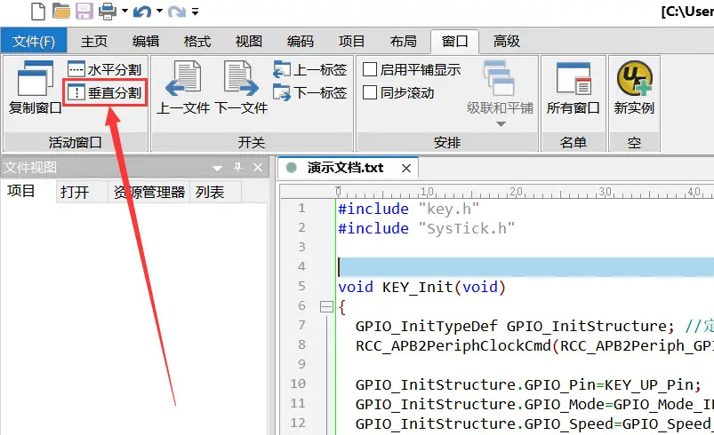Click the GPIO_InitTypeDef declaration line
Viewport: 714px width, 435px height.
534,326
